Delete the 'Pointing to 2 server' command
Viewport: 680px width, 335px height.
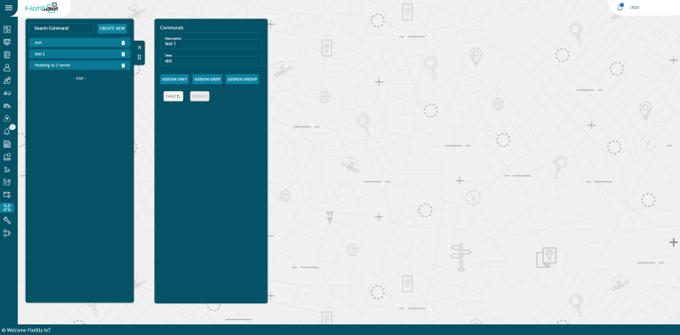(x=123, y=65)
